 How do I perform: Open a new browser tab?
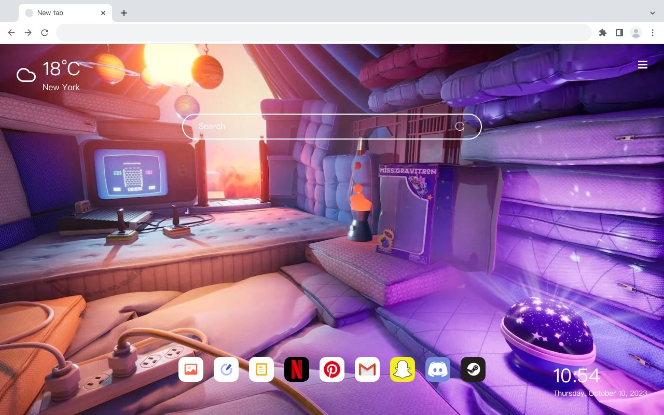point(123,13)
